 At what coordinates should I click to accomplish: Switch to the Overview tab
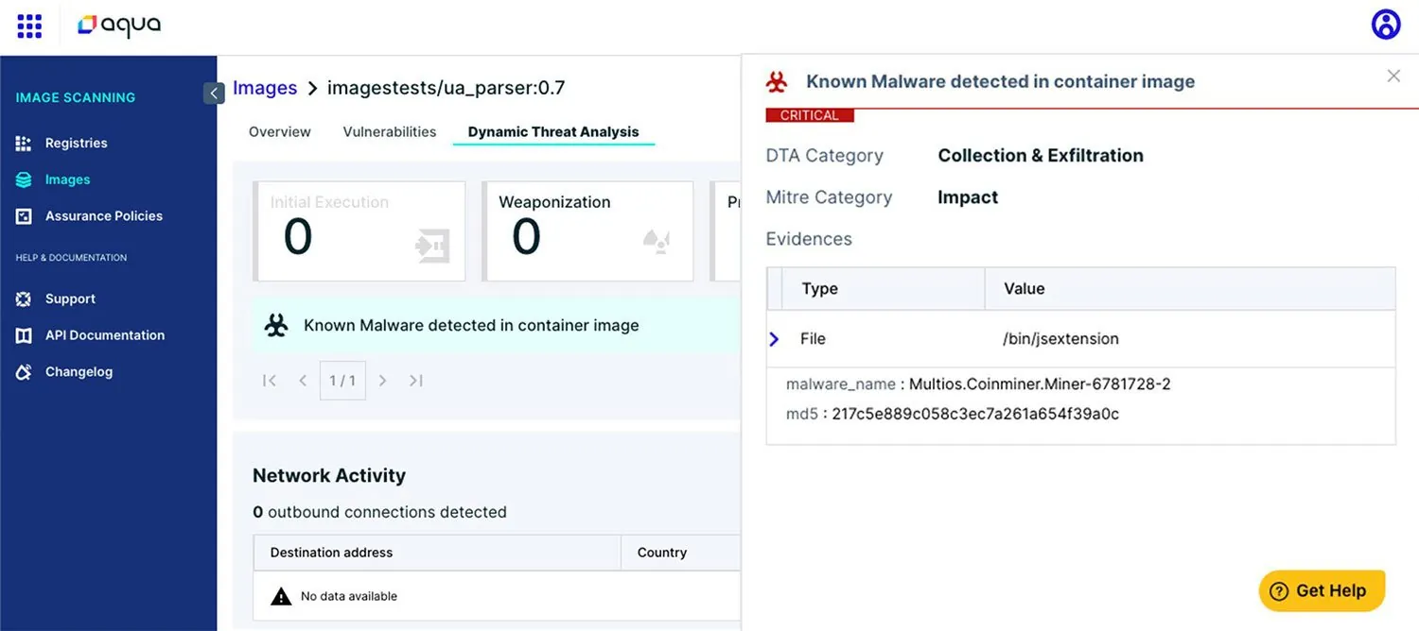click(280, 132)
